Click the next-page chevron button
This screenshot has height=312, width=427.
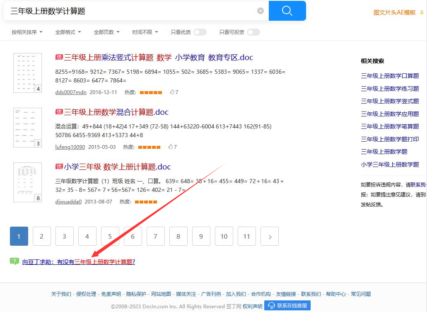tap(270, 236)
